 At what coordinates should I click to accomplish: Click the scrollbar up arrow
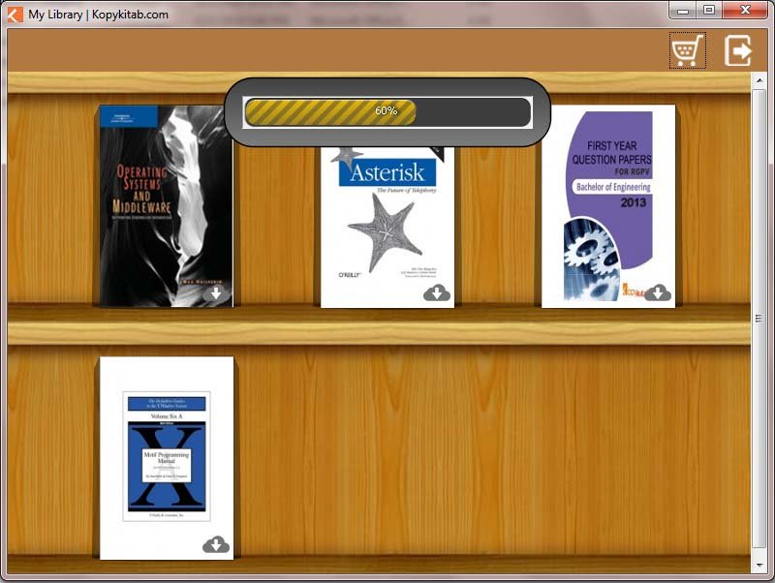pos(759,80)
